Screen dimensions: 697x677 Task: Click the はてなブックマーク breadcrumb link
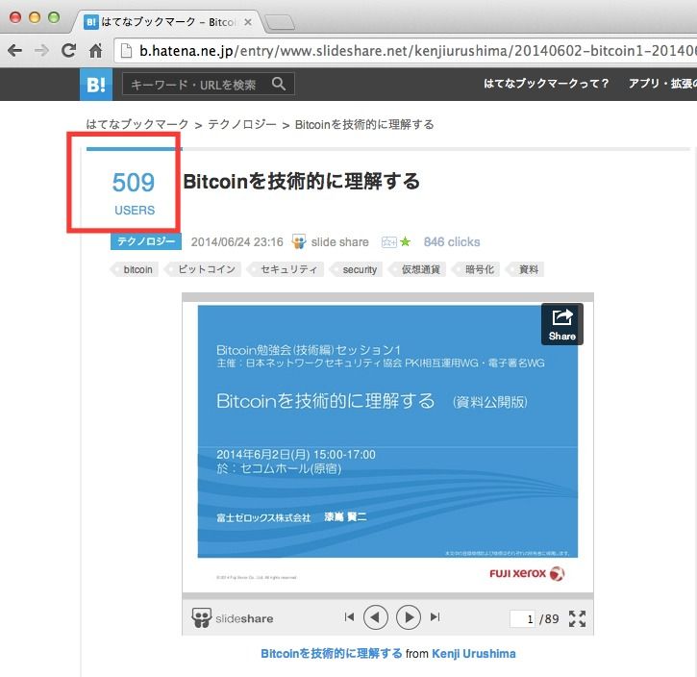coord(137,124)
